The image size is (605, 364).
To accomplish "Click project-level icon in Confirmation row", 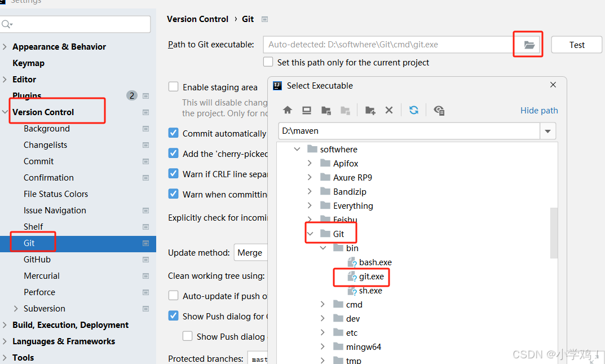I will click(146, 178).
